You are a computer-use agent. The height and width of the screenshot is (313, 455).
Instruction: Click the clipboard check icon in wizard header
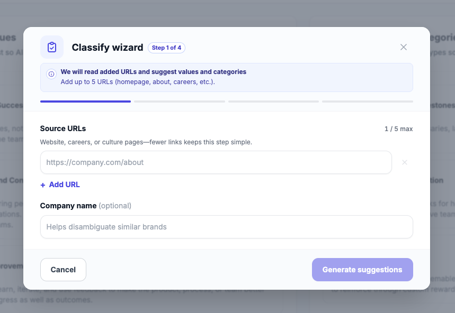coord(52,47)
